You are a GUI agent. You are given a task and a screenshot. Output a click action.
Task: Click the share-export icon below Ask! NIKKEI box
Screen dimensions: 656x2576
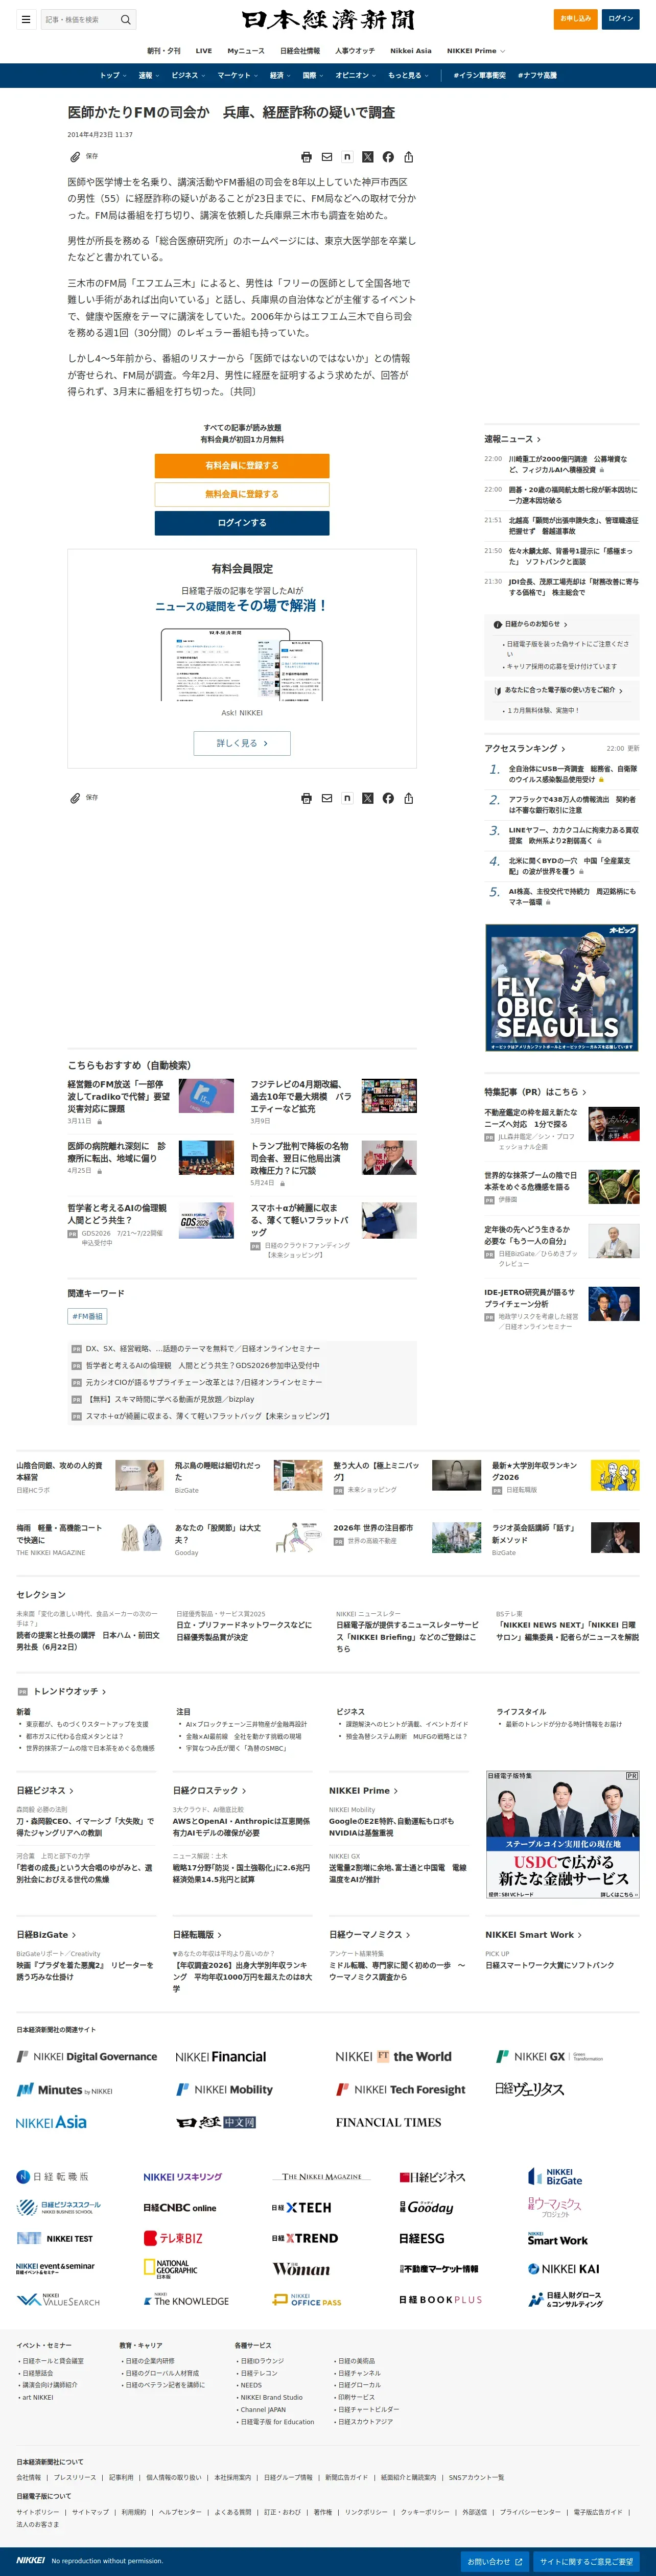point(409,798)
